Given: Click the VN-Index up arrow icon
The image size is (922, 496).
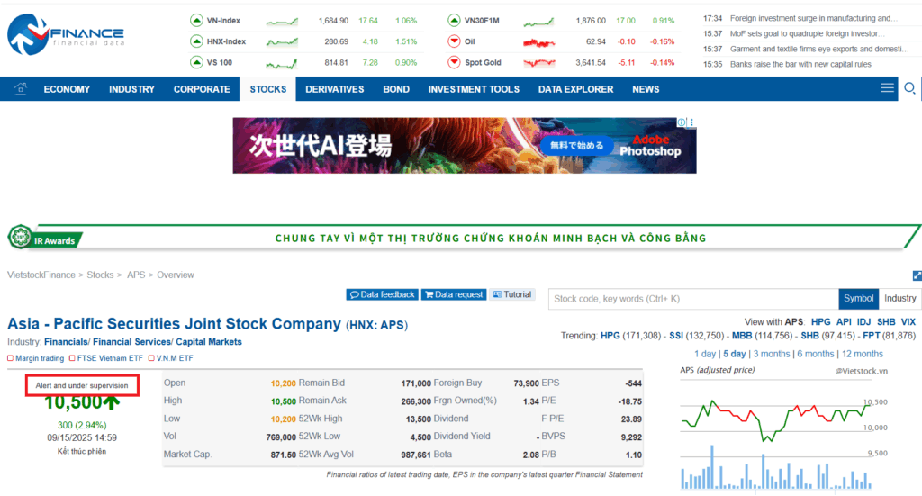Looking at the screenshot, I should click(196, 21).
